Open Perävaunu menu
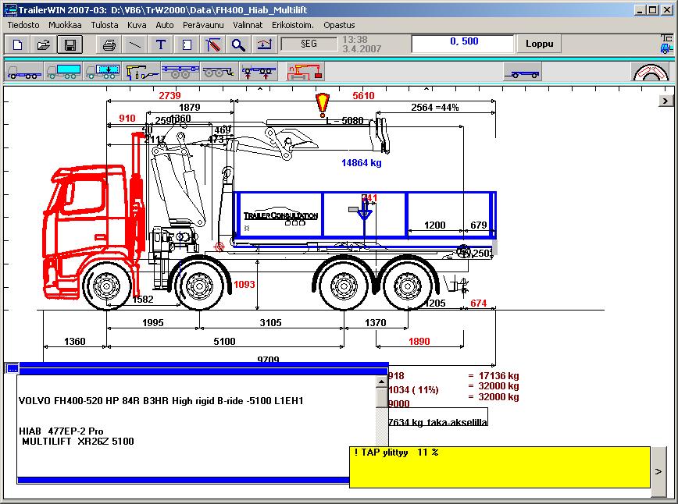678x504 pixels. [203, 25]
